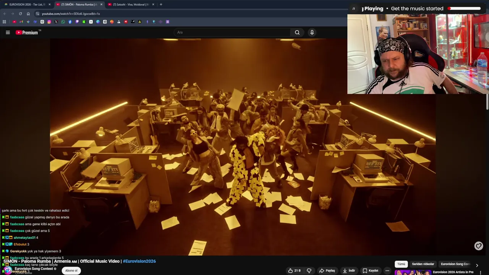Close the EUROVISION 2026 Tier List tab
The image size is (489, 275).
click(49, 5)
